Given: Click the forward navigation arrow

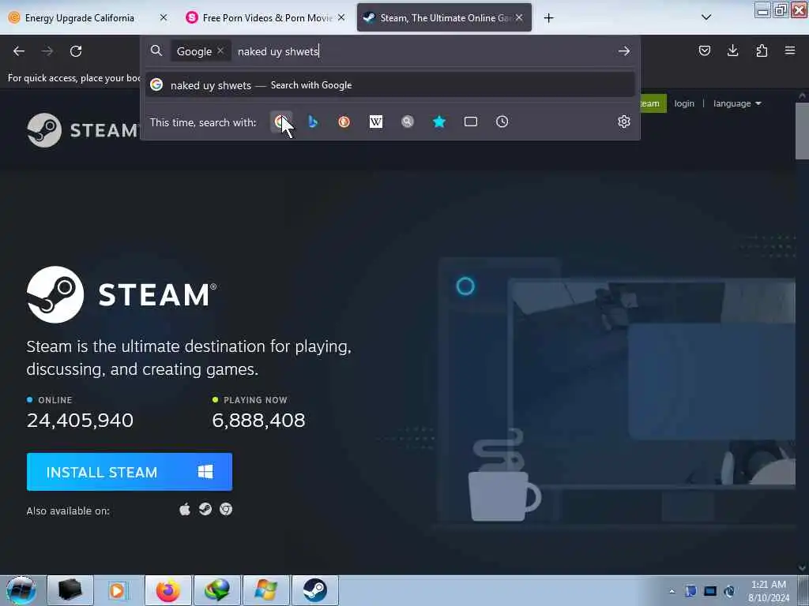Looking at the screenshot, I should (x=47, y=51).
